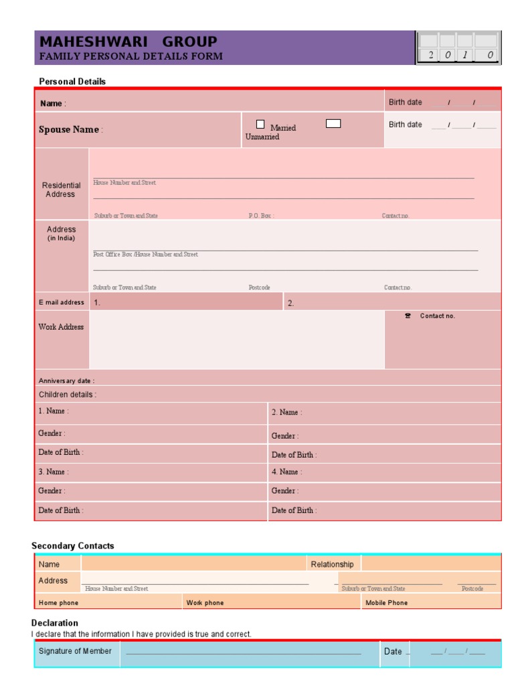Click Date of Birth field for child 3
Screen dimensions: 514x686
point(151,511)
